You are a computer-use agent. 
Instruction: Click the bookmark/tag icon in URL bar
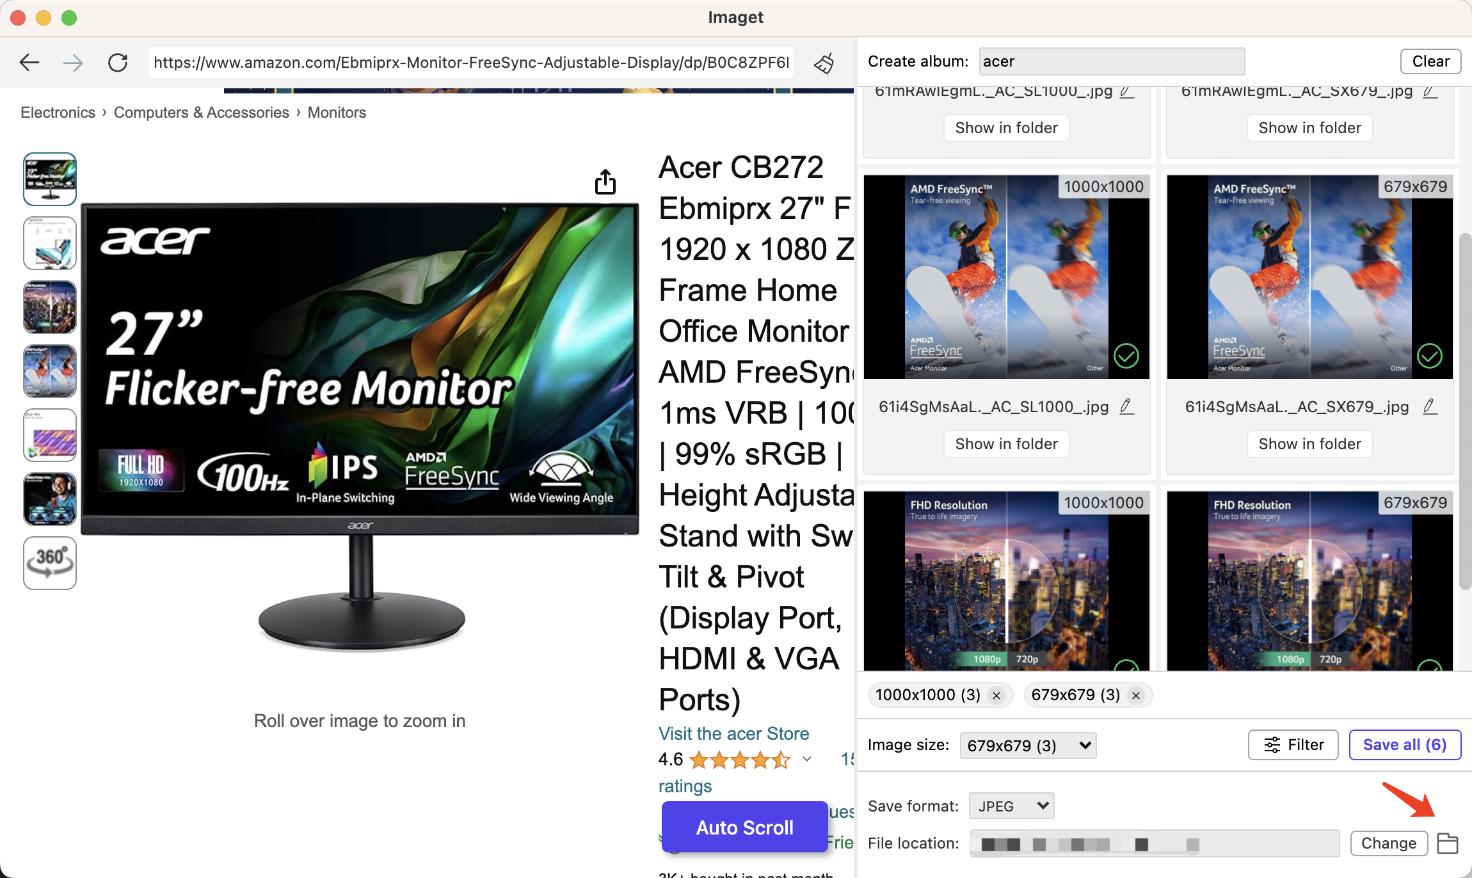tap(824, 61)
